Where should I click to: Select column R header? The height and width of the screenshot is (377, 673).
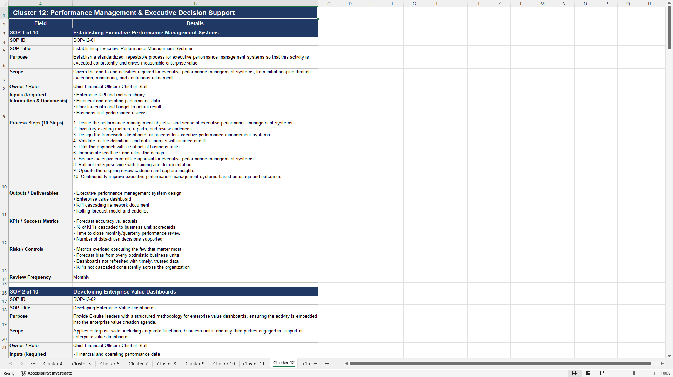pyautogui.click(x=649, y=4)
